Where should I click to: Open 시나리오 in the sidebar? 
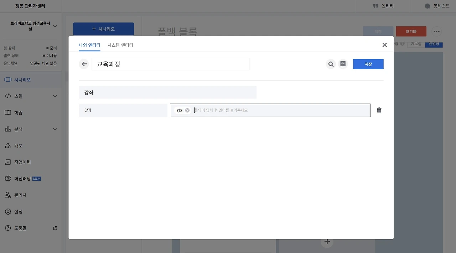pyautogui.click(x=31, y=80)
